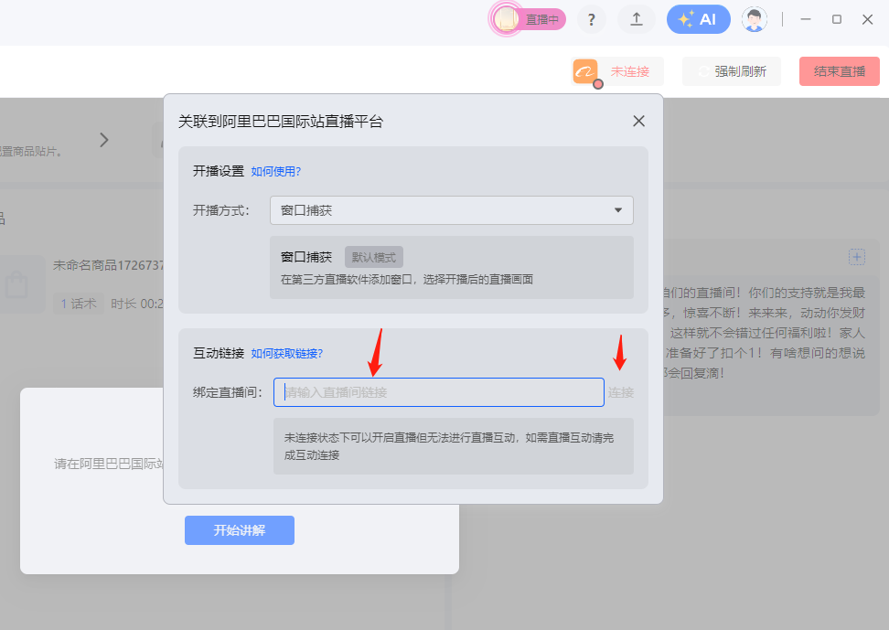Close the application window
This screenshot has width=889, height=630.
[867, 19]
